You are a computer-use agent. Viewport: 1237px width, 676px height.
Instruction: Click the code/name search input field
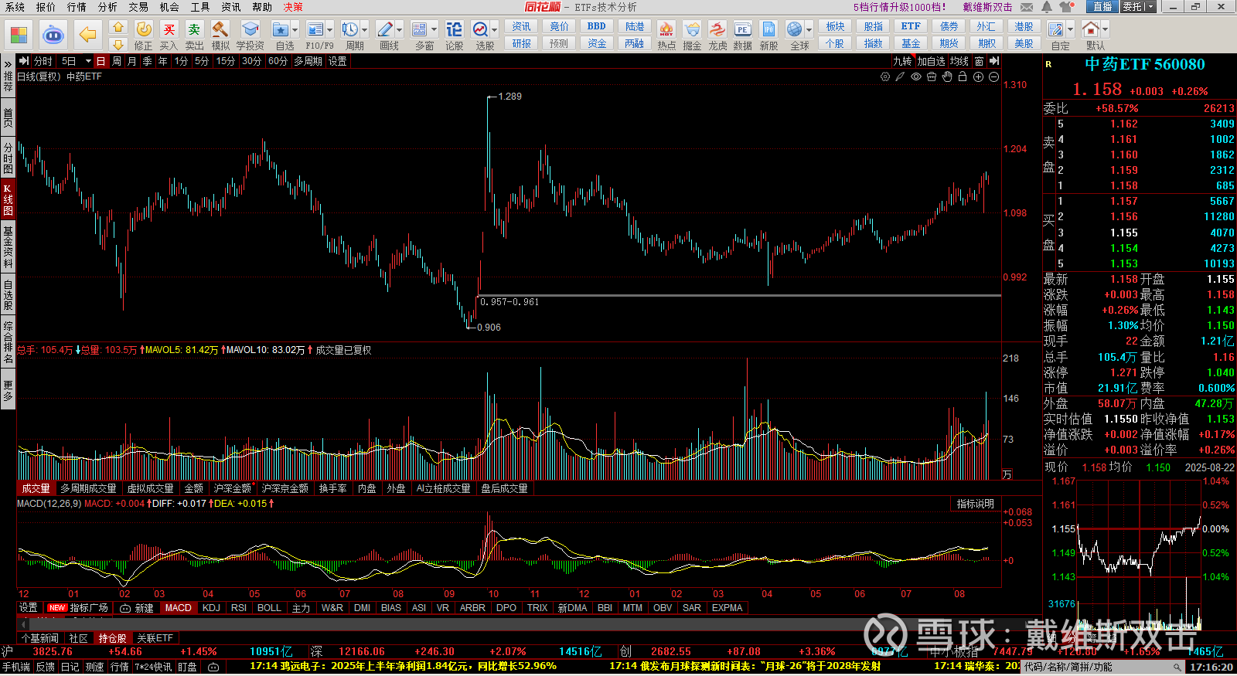(1103, 667)
